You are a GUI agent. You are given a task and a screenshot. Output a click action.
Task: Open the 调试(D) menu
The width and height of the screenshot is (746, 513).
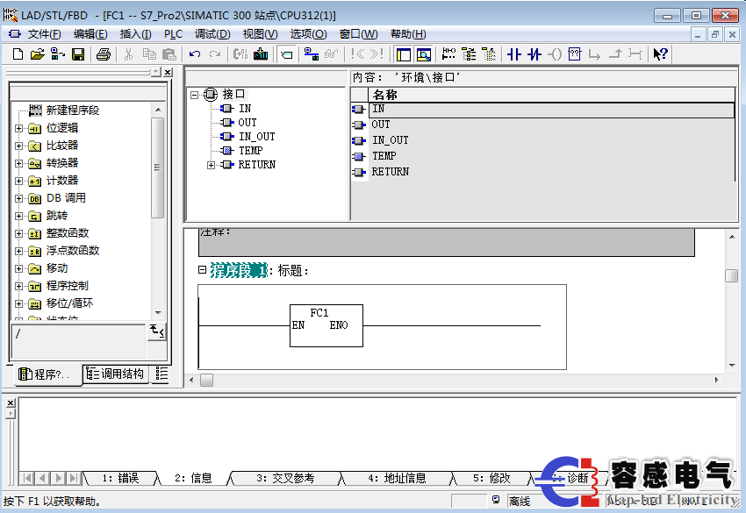tap(212, 34)
